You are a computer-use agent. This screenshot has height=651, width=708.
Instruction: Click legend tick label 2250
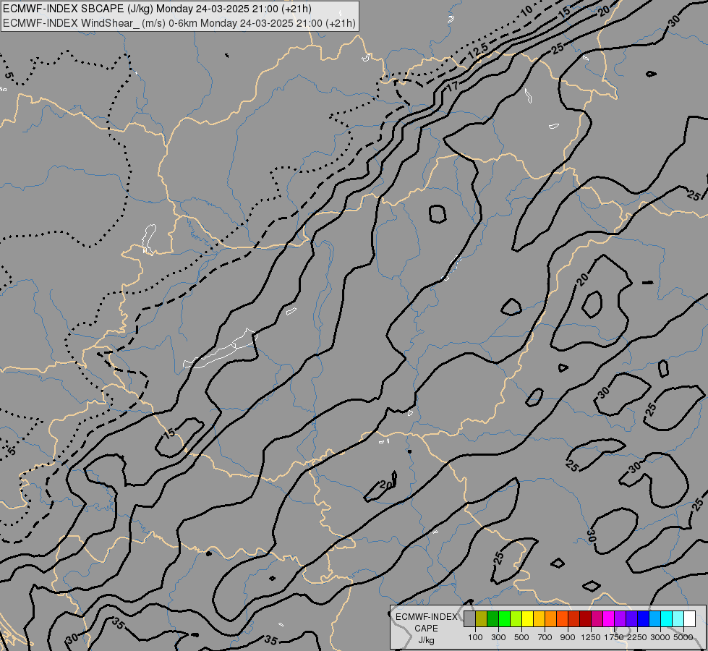point(637,637)
